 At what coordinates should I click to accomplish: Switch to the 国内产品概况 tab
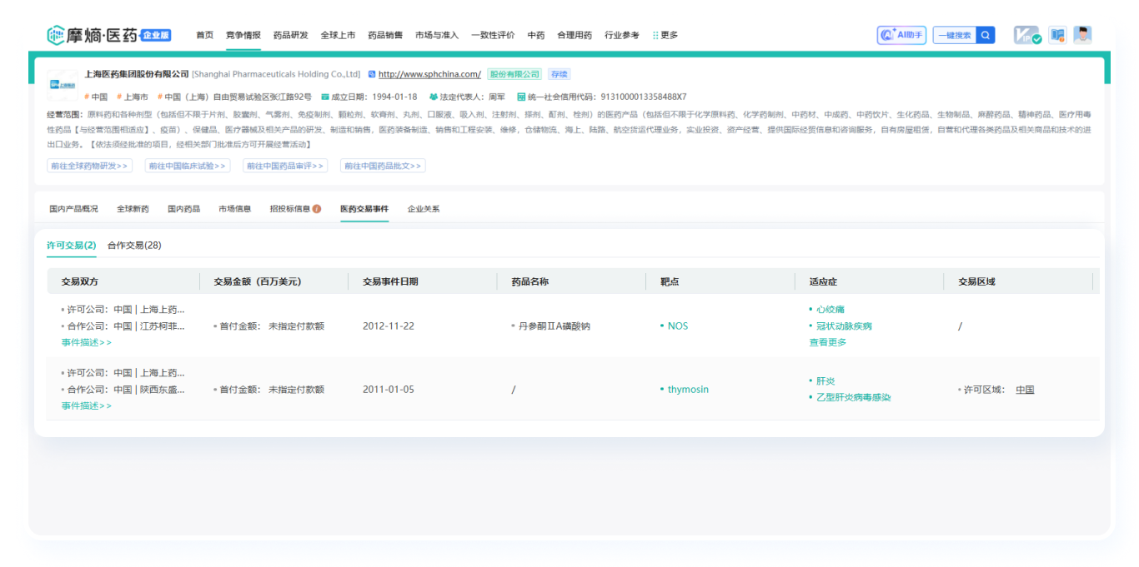coord(73,209)
